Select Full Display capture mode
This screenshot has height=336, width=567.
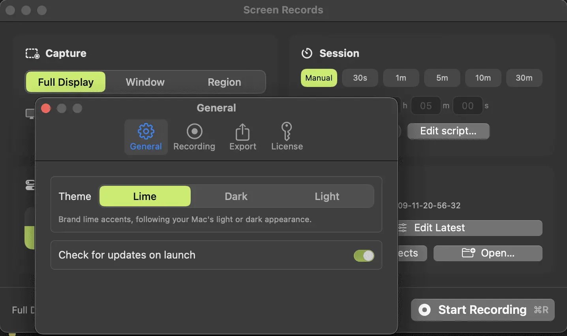click(66, 82)
